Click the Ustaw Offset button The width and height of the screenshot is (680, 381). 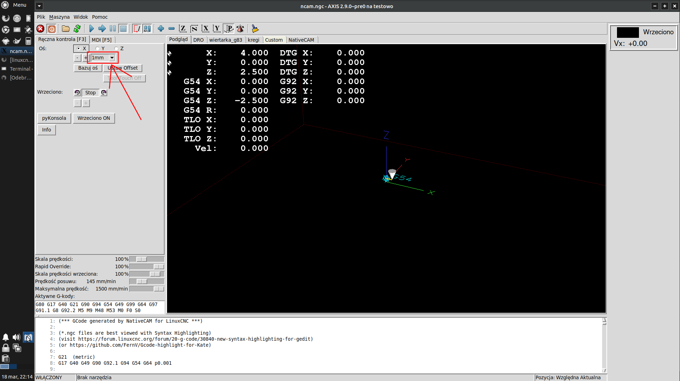coord(122,68)
